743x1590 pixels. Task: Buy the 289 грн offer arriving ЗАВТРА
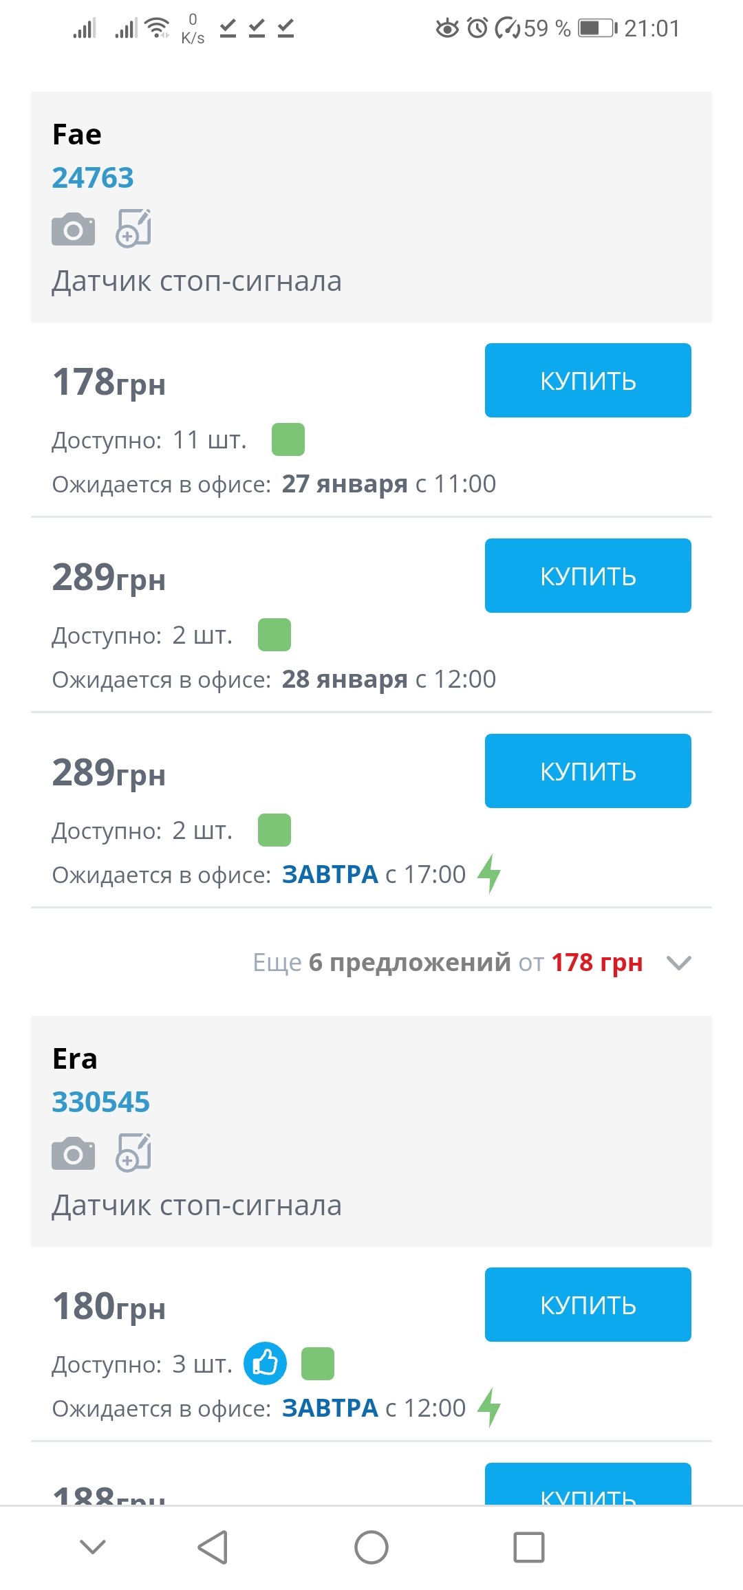click(588, 771)
